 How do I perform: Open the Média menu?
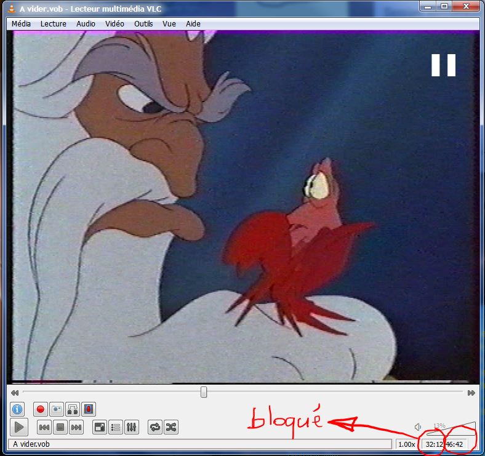(21, 24)
